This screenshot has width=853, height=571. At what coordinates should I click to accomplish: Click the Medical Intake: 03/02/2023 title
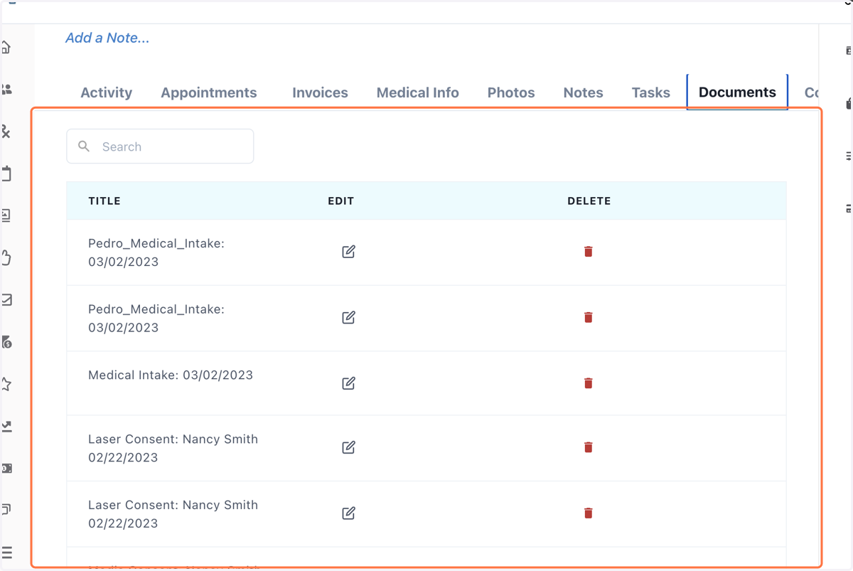point(171,375)
